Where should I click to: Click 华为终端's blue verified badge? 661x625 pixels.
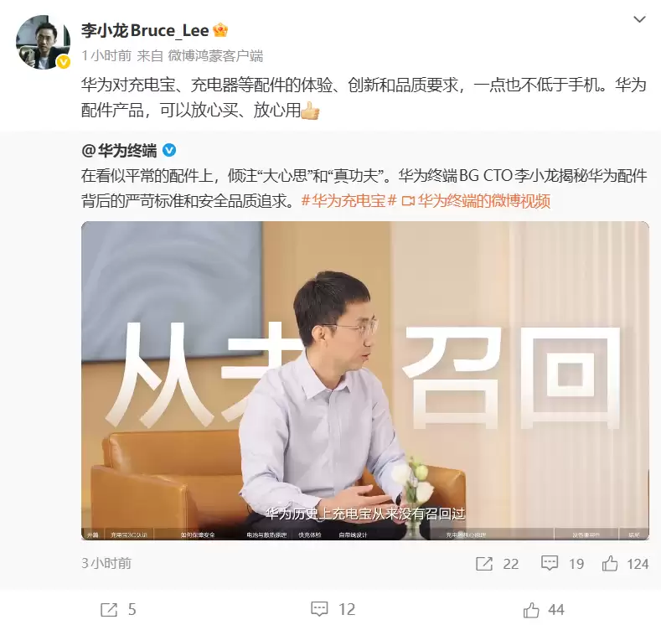point(169,150)
